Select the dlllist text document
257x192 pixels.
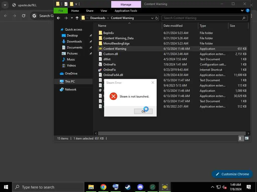click(x=107, y=59)
